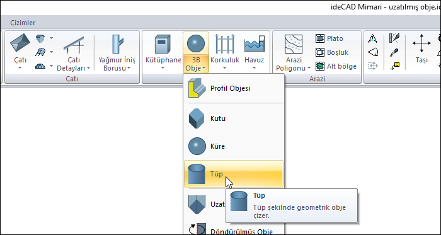Viewport: 441px width, 235px height.
Task: Open the Çizimler tab
Action: pyautogui.click(x=23, y=23)
